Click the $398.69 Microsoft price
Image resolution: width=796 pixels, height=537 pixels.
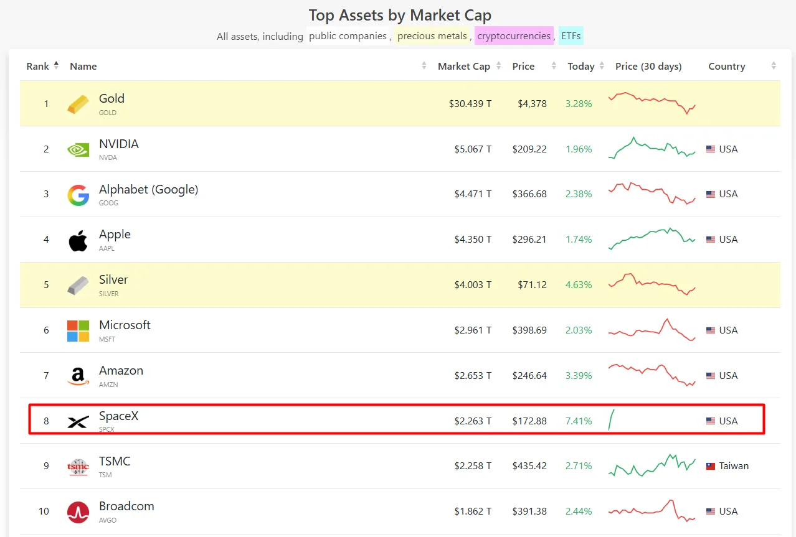529,330
